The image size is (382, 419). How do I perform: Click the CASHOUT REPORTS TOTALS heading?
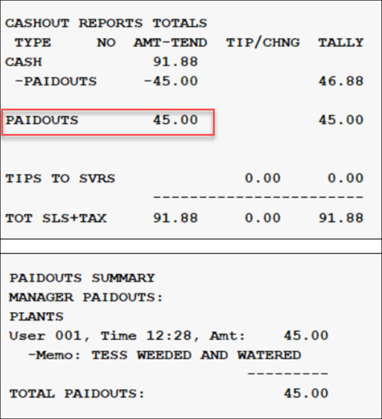(x=106, y=24)
